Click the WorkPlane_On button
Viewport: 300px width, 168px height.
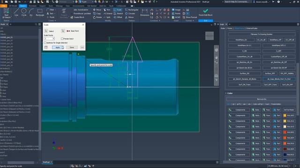tap(241, 40)
